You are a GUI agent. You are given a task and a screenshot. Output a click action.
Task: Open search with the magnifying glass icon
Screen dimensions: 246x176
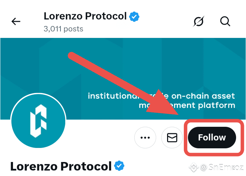(225, 22)
